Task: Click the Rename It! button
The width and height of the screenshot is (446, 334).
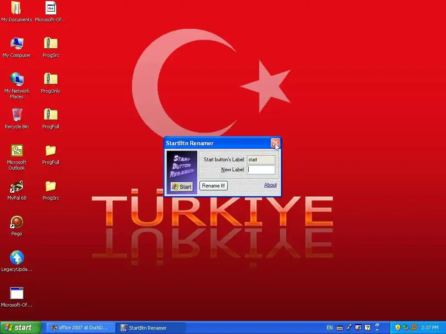Action: click(x=213, y=186)
